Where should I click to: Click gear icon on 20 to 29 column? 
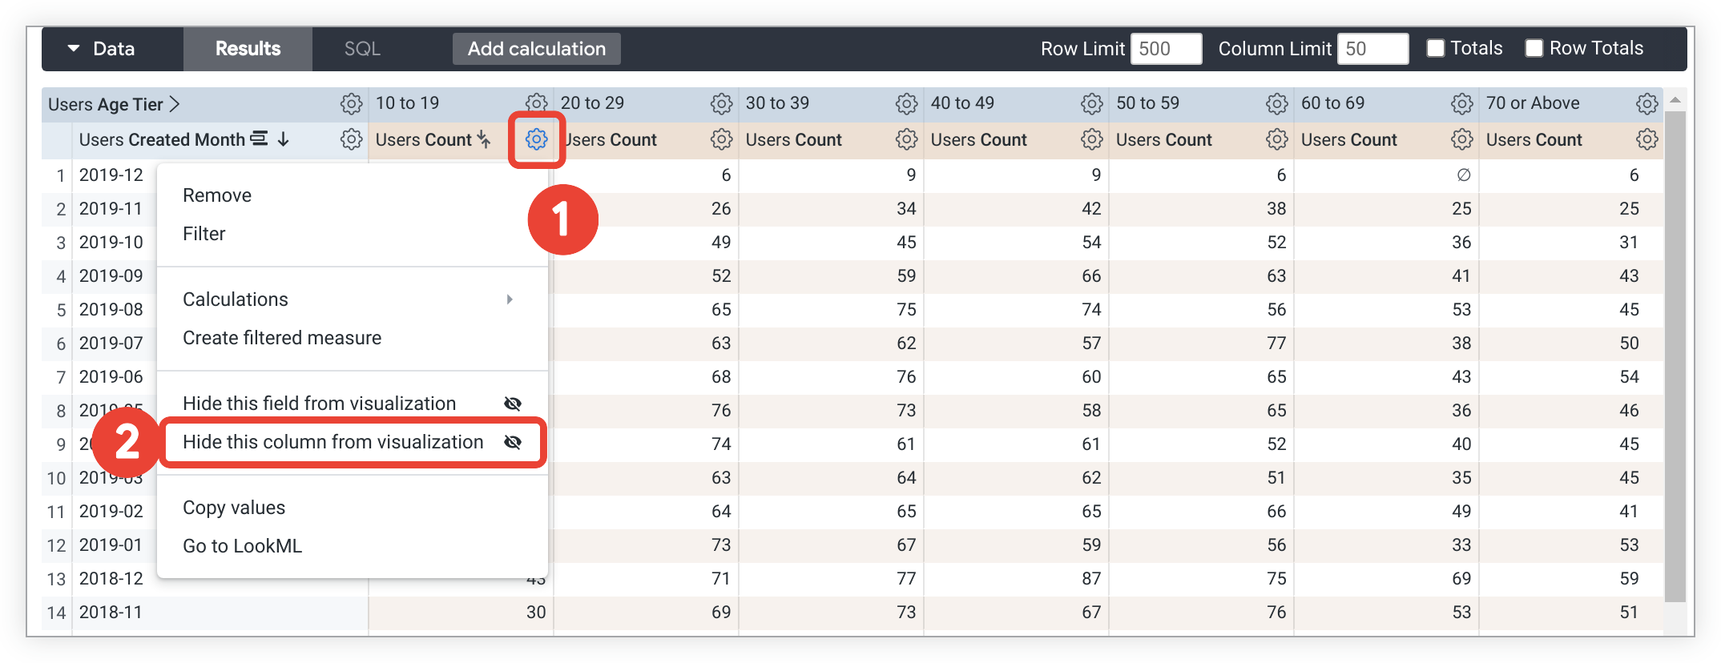[x=721, y=104]
